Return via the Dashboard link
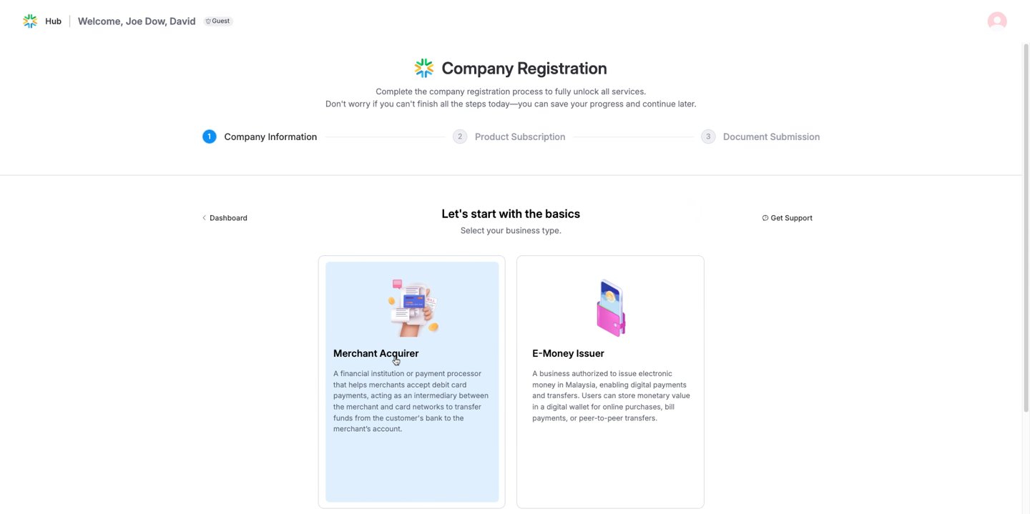 click(228, 218)
